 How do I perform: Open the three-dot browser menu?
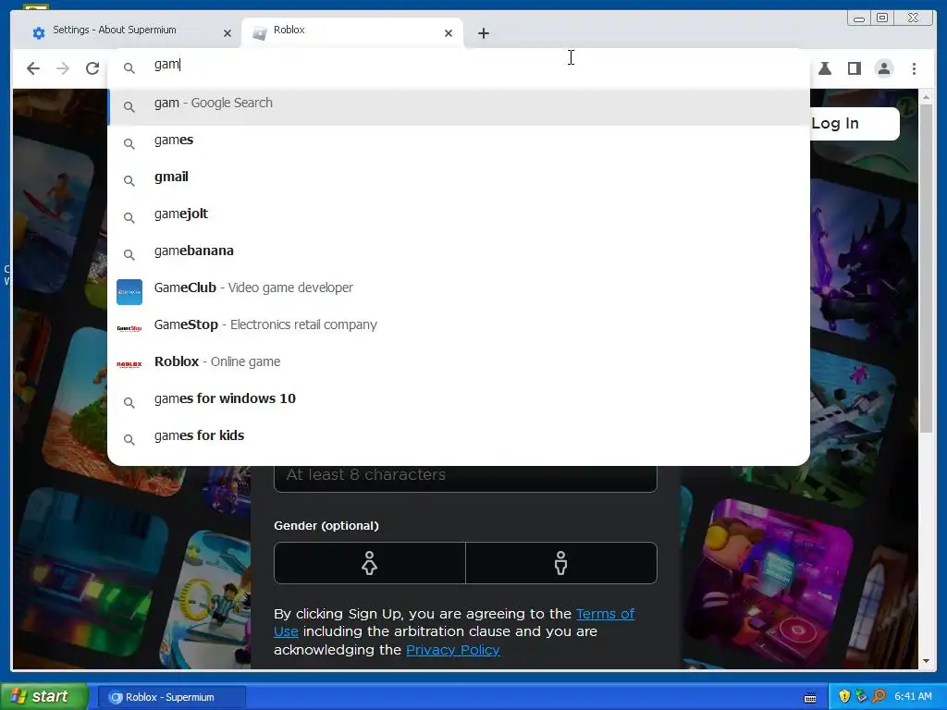tap(914, 68)
